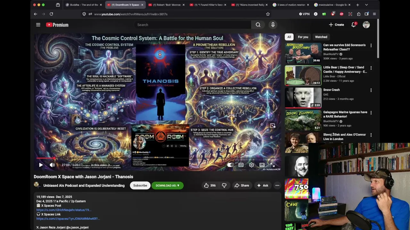
Task: Open Slavoj Žižek and Alex O'Connor video
Action: (344, 137)
